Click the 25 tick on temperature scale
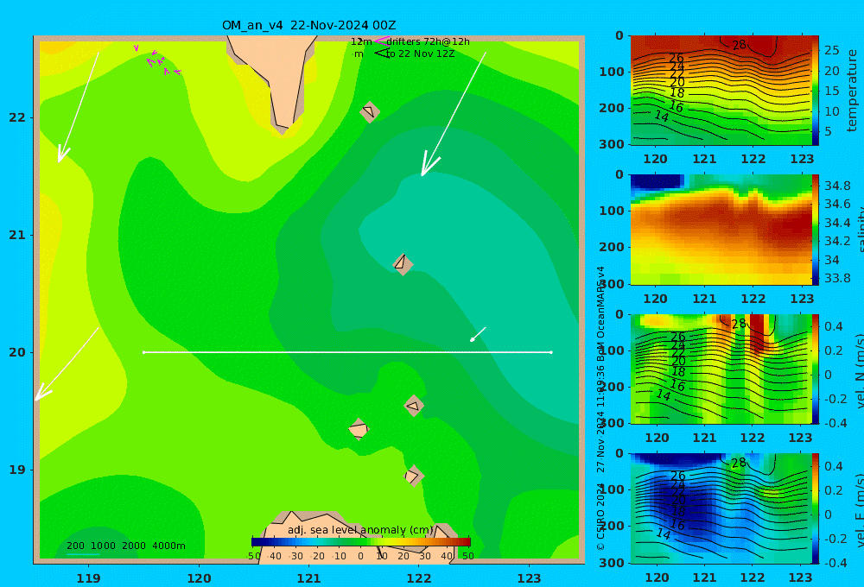 click(x=831, y=50)
